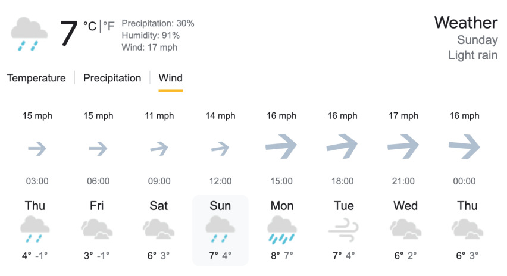Select Celsius temperature unit

pos(90,27)
